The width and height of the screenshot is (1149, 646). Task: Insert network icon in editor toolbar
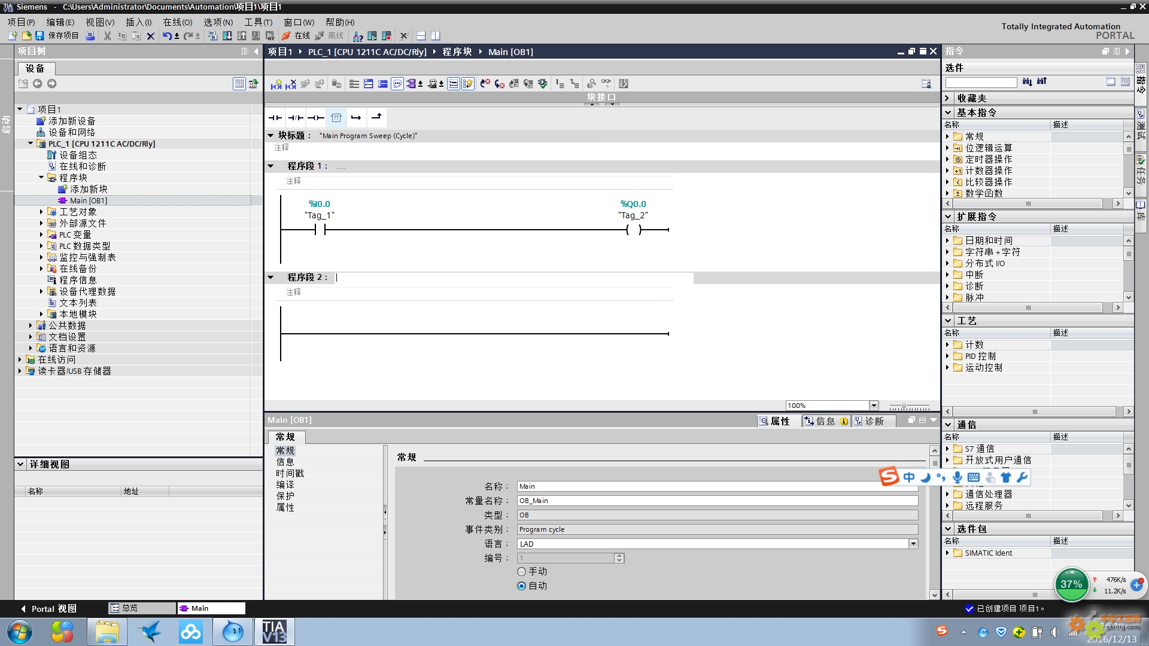(x=276, y=84)
